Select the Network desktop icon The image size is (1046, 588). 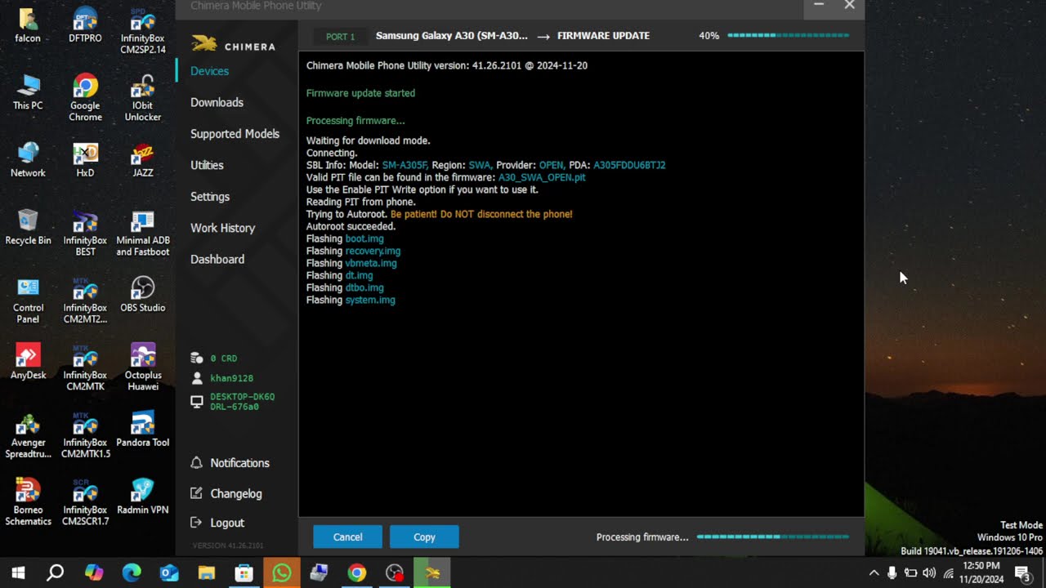(28, 160)
